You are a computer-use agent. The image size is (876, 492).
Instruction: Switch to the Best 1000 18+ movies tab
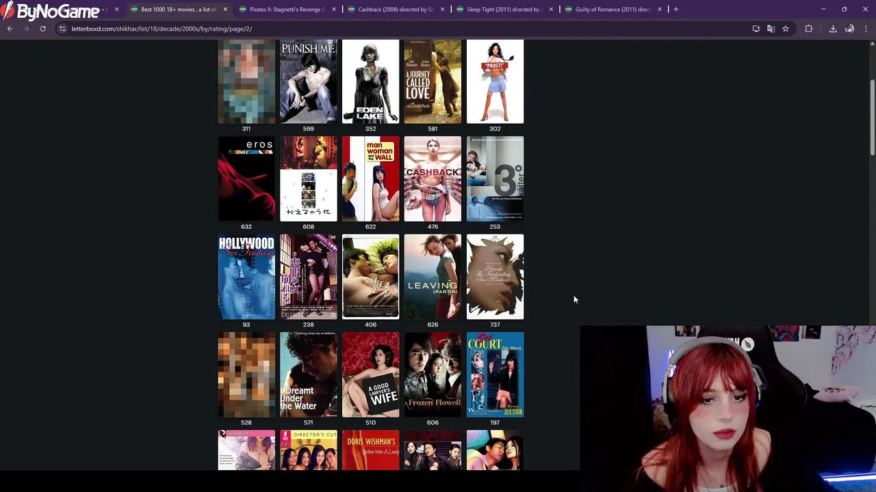[x=178, y=10]
